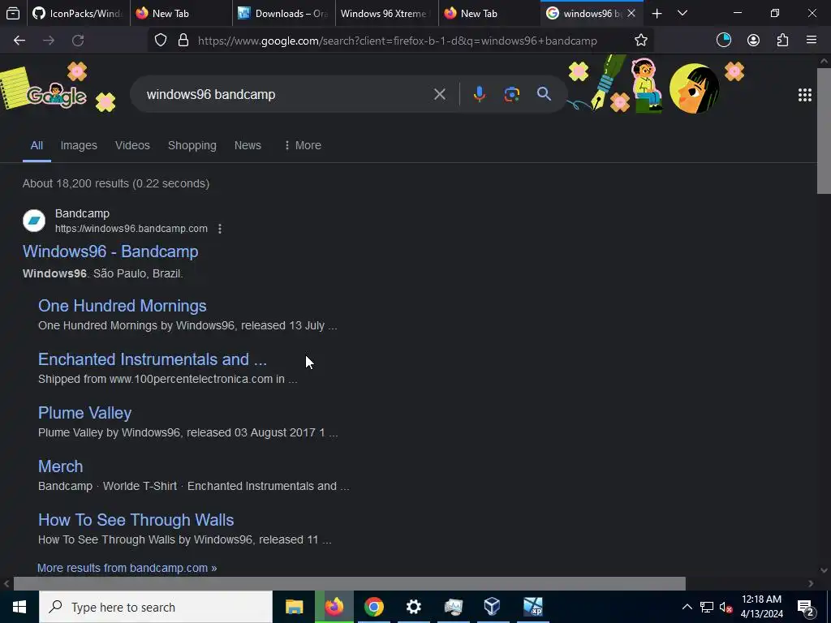Viewport: 831px width, 623px height.
Task: List all tabs dropdown arrow
Action: tap(682, 14)
